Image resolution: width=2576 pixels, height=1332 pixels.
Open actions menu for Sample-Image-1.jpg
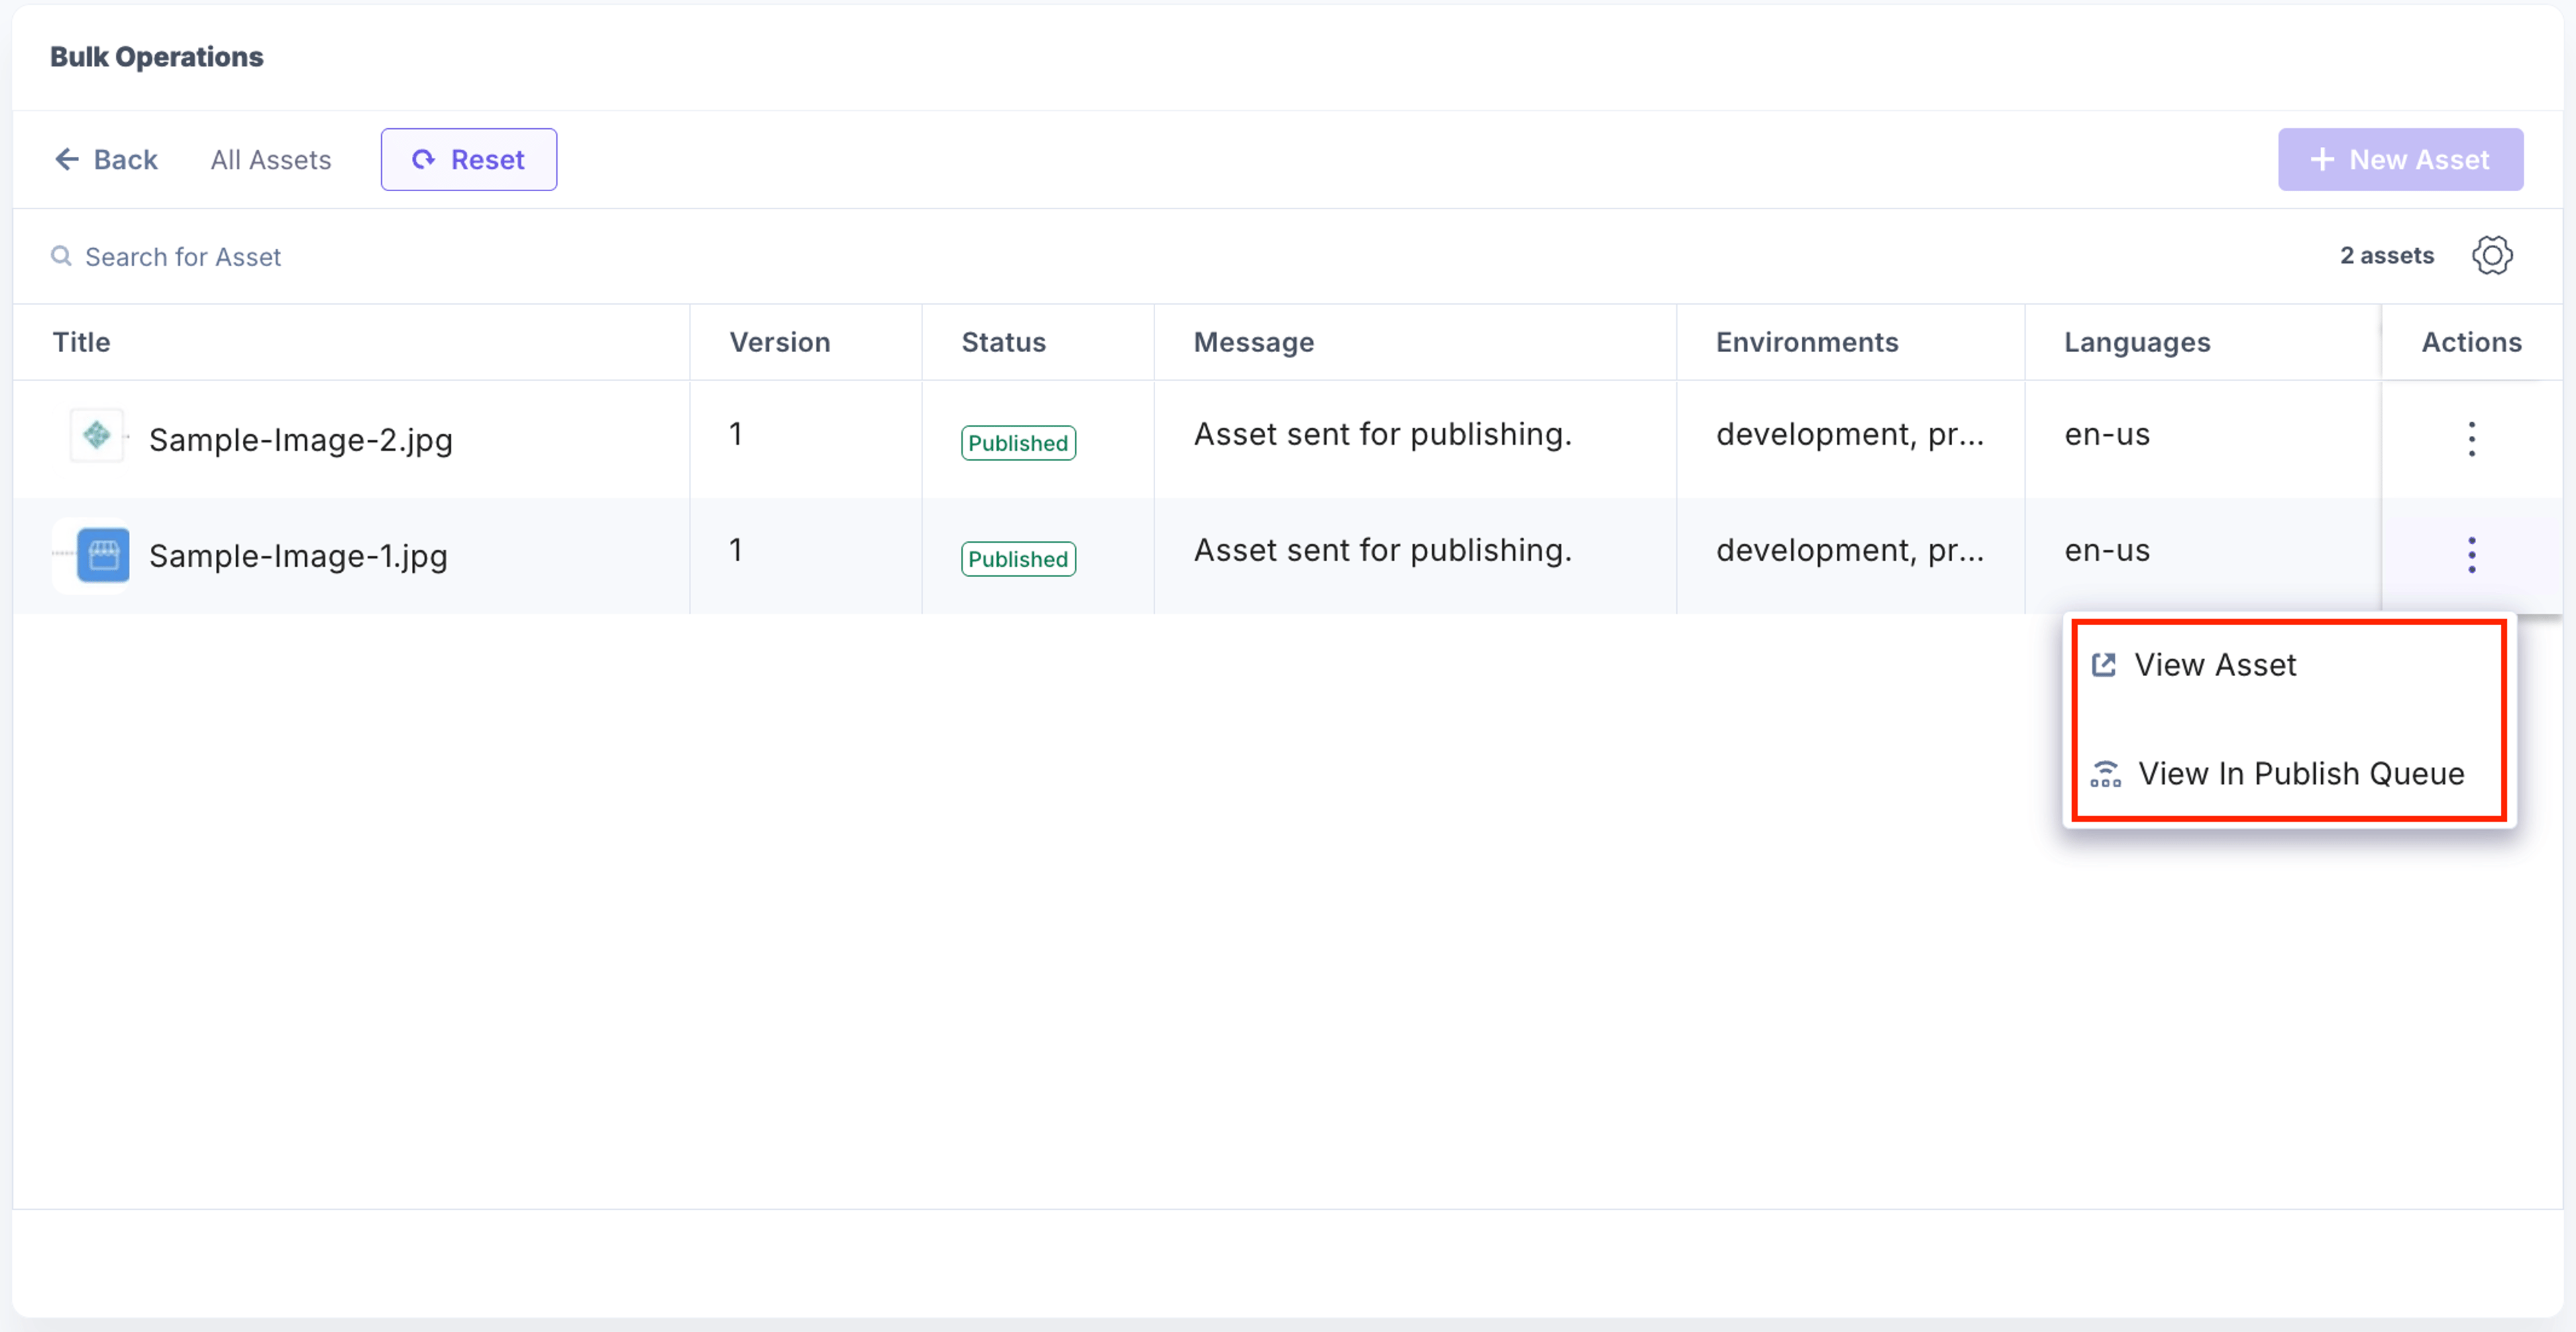(x=2471, y=555)
